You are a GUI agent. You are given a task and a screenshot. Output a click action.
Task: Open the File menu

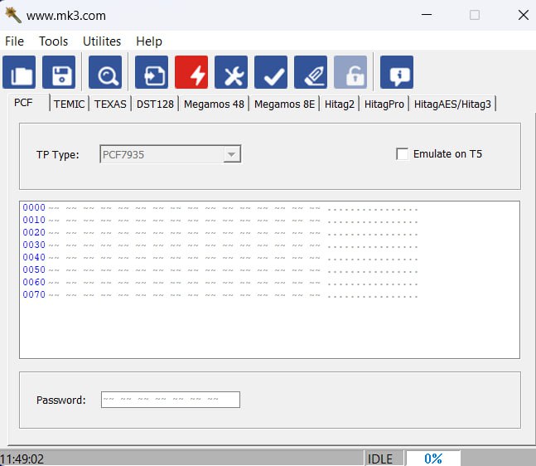click(15, 41)
